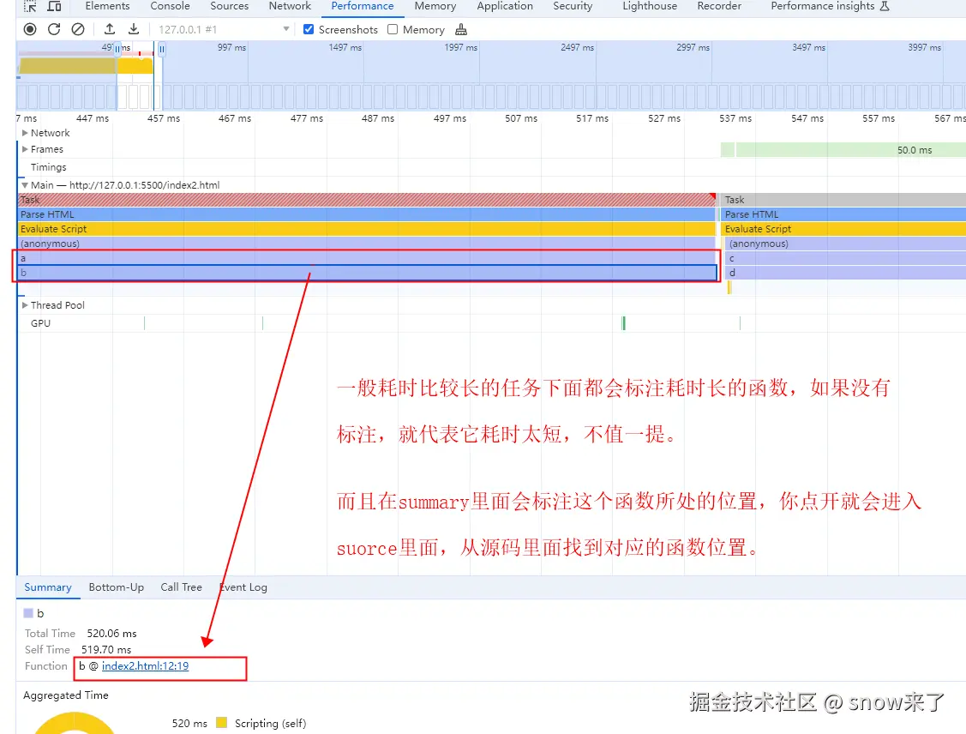
Task: Click the yellow Aggregated Time pie chart
Action: tap(75, 723)
